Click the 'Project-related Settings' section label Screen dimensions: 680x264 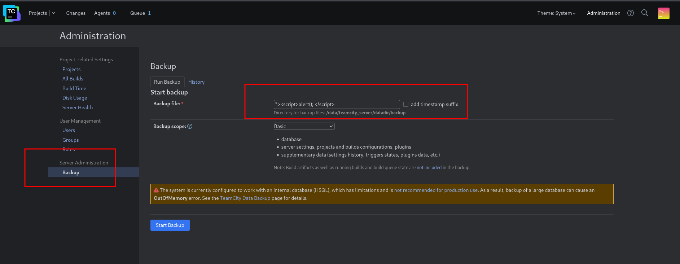click(86, 60)
